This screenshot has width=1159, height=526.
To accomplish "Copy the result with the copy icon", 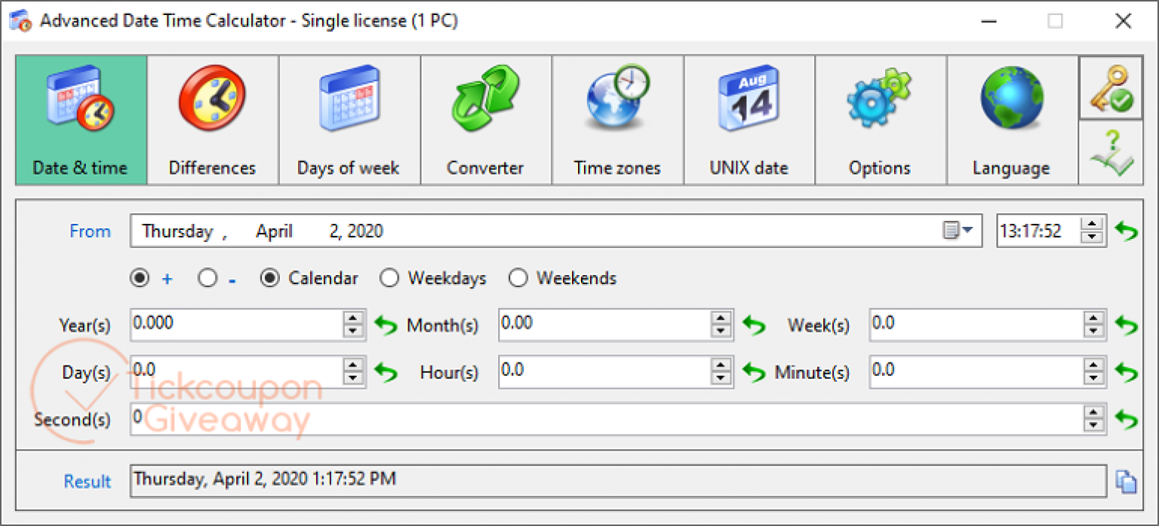I will click(1126, 481).
